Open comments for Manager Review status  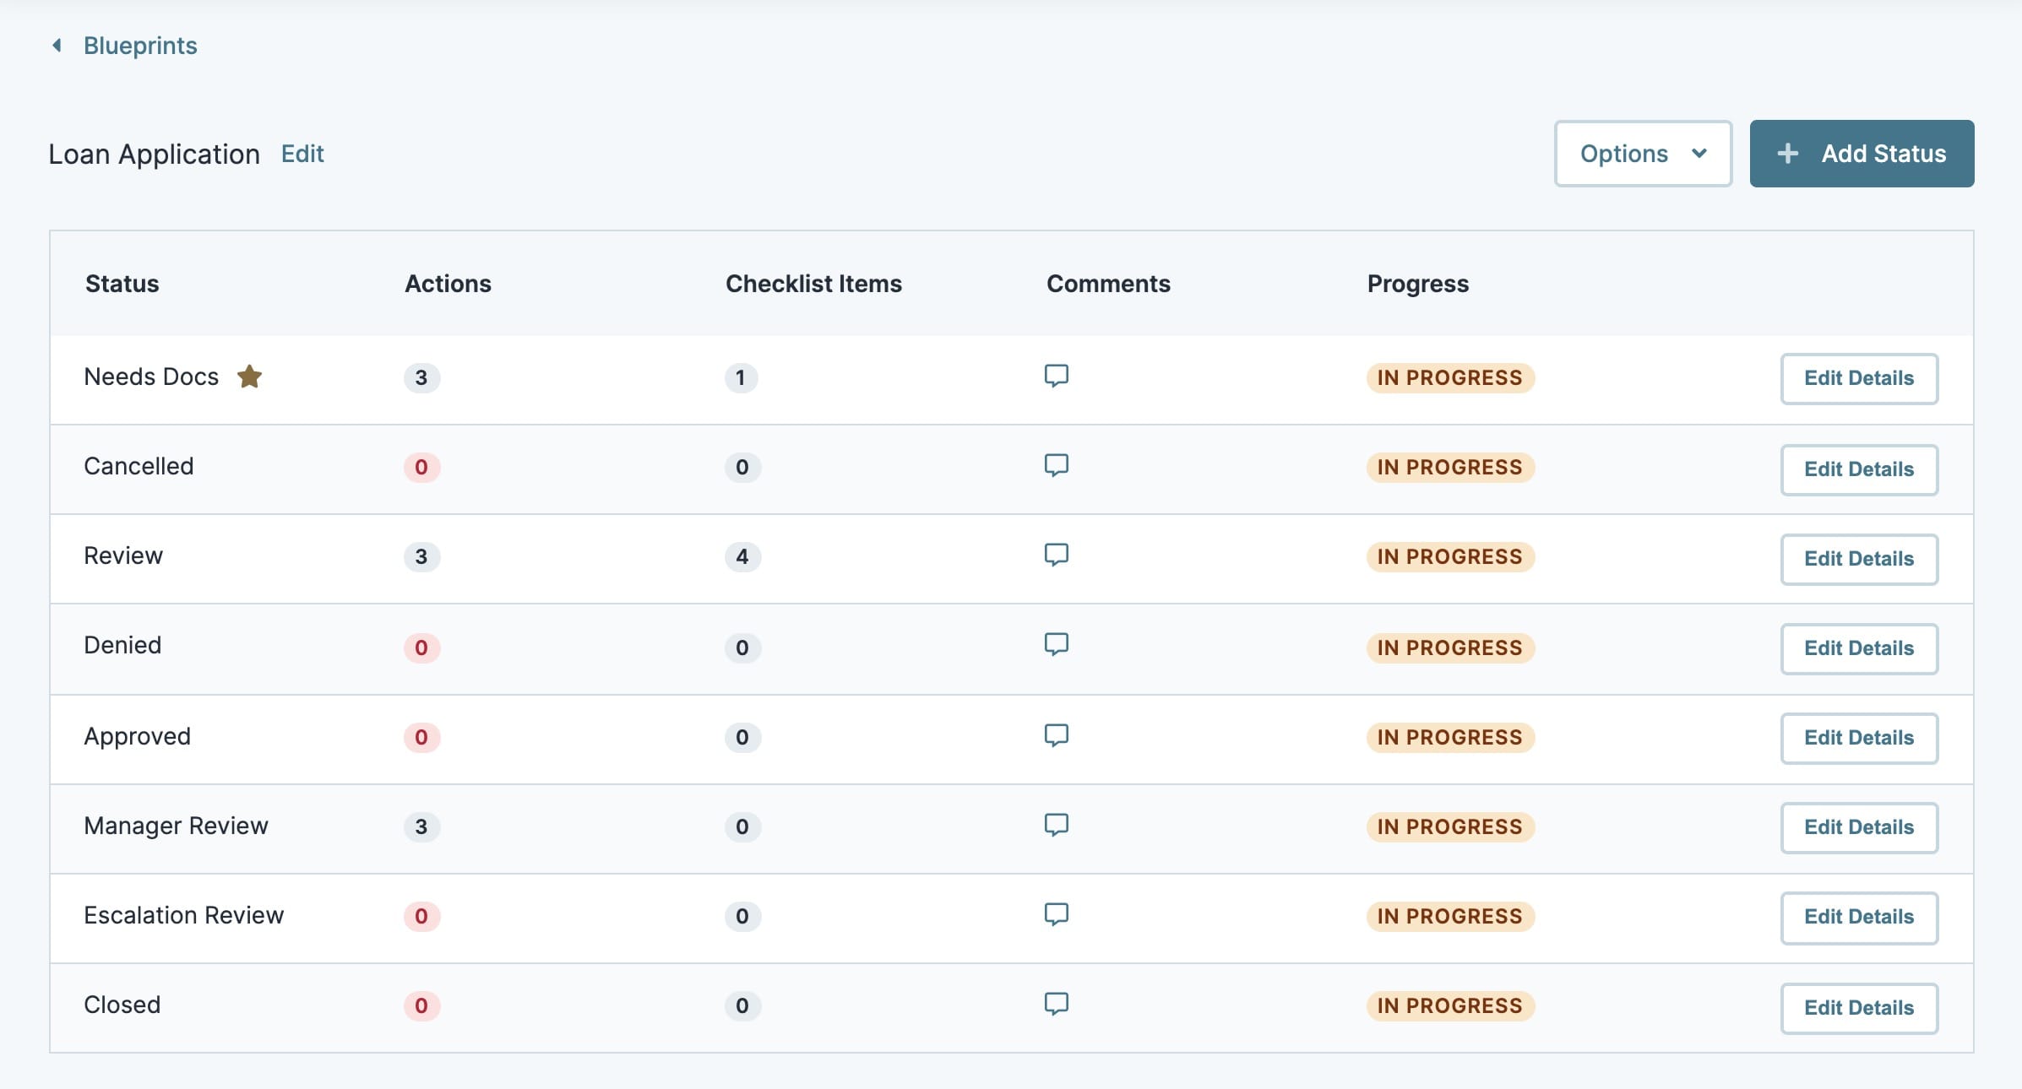(x=1056, y=825)
